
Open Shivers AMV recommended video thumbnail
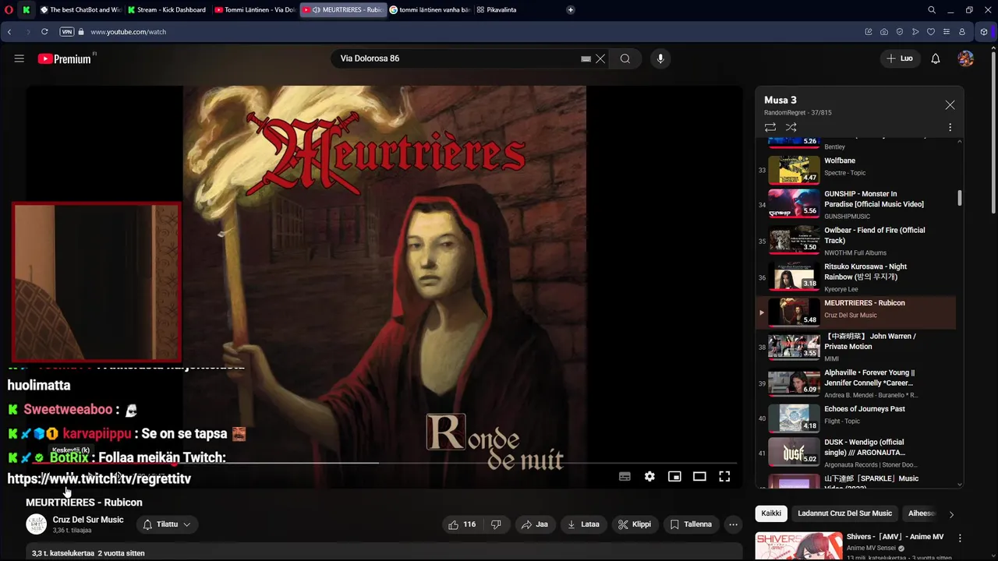point(798,546)
